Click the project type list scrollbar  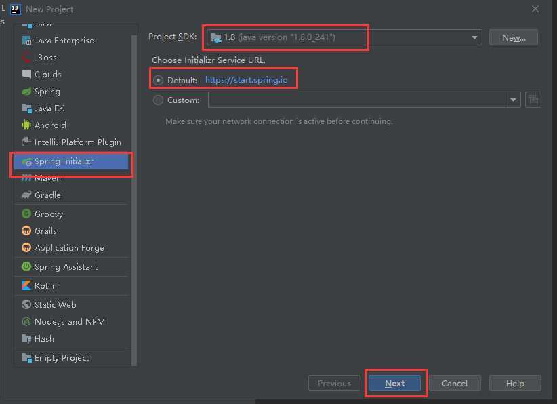(134, 200)
